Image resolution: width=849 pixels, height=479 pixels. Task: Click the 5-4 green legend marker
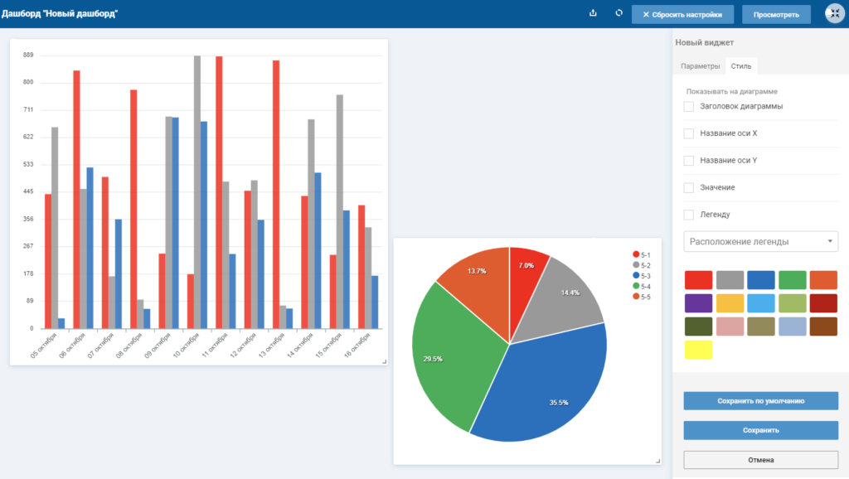pos(636,286)
